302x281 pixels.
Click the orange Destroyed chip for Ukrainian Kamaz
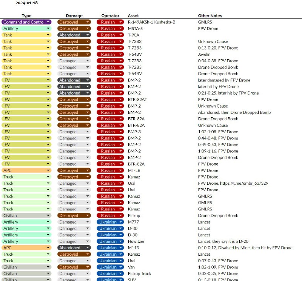[x=74, y=254]
